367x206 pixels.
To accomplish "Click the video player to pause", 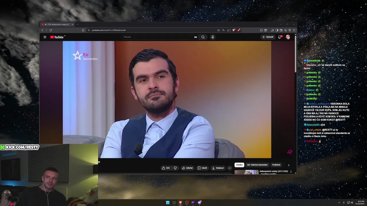I will 167,99.
